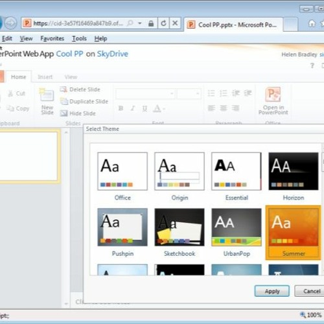Switch to the Home ribbon tab
The width and height of the screenshot is (324, 324).
click(18, 77)
